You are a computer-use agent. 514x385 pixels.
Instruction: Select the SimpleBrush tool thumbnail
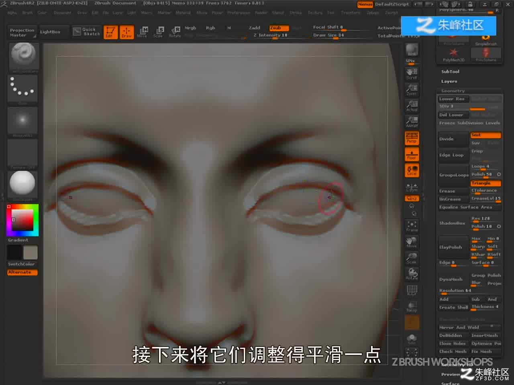coord(486,41)
